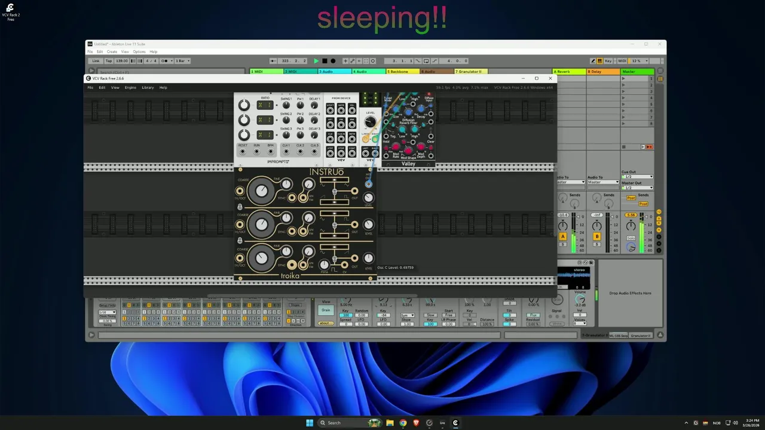This screenshot has height=430, width=765.
Task: Turn Troika oscillator C coarse knob
Action: pyautogui.click(x=261, y=258)
